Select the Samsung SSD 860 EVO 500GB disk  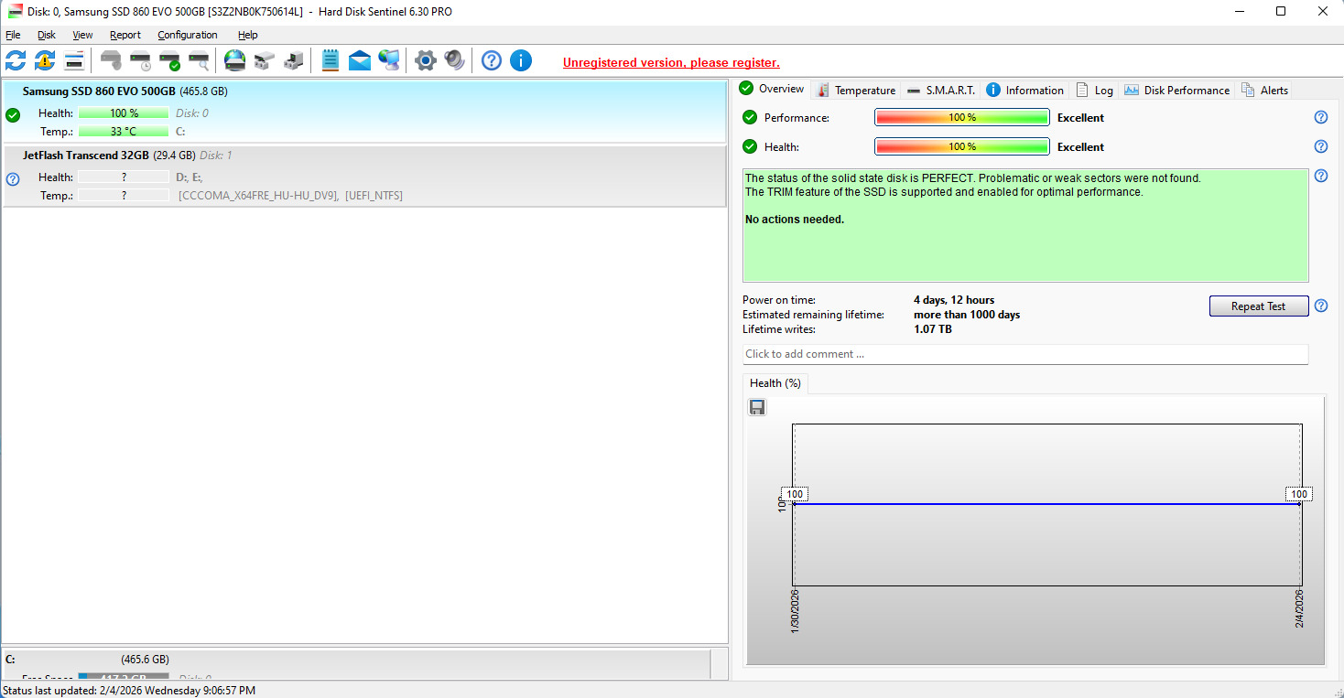click(364, 112)
